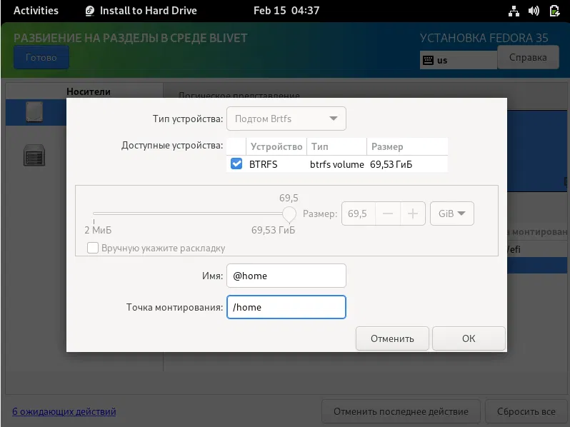Click the Размер value field 69,5
Viewport: 570px width, 427px height.
click(359, 213)
